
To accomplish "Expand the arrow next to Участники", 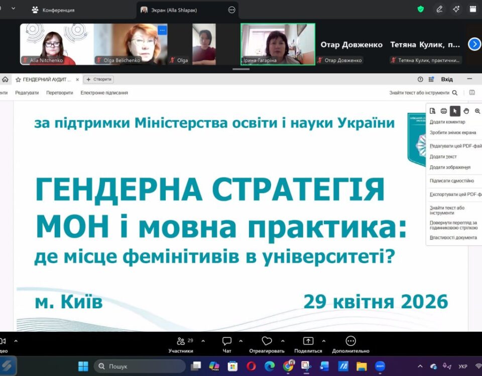I will pos(203,341).
